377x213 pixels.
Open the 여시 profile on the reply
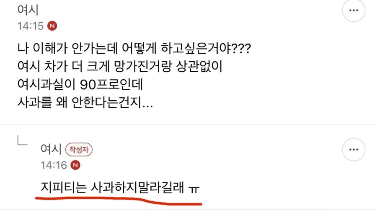point(51,149)
